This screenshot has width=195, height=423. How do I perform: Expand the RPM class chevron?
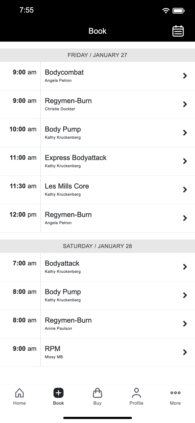pyautogui.click(x=97, y=352)
